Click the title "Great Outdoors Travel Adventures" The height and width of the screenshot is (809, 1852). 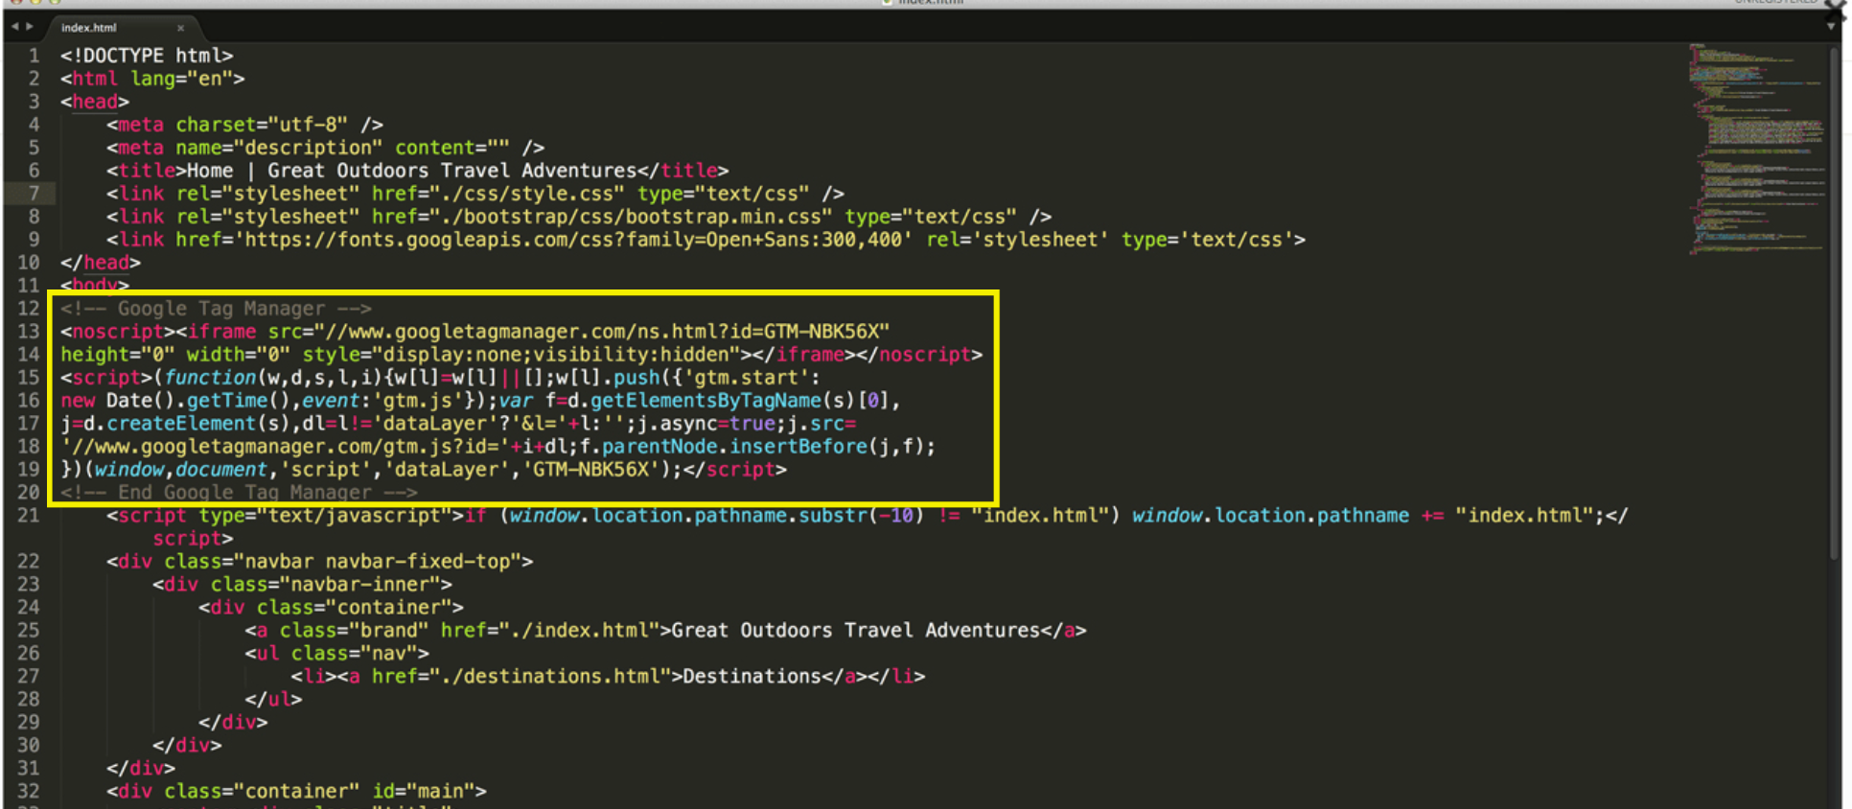tap(452, 171)
